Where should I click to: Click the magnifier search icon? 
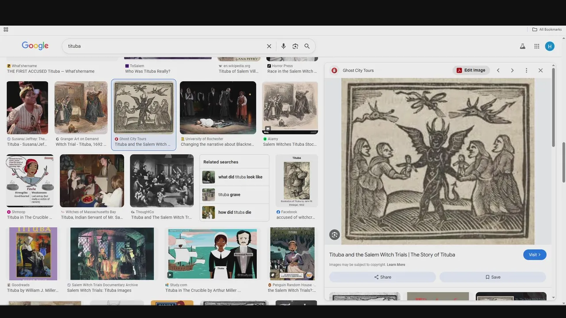click(307, 46)
